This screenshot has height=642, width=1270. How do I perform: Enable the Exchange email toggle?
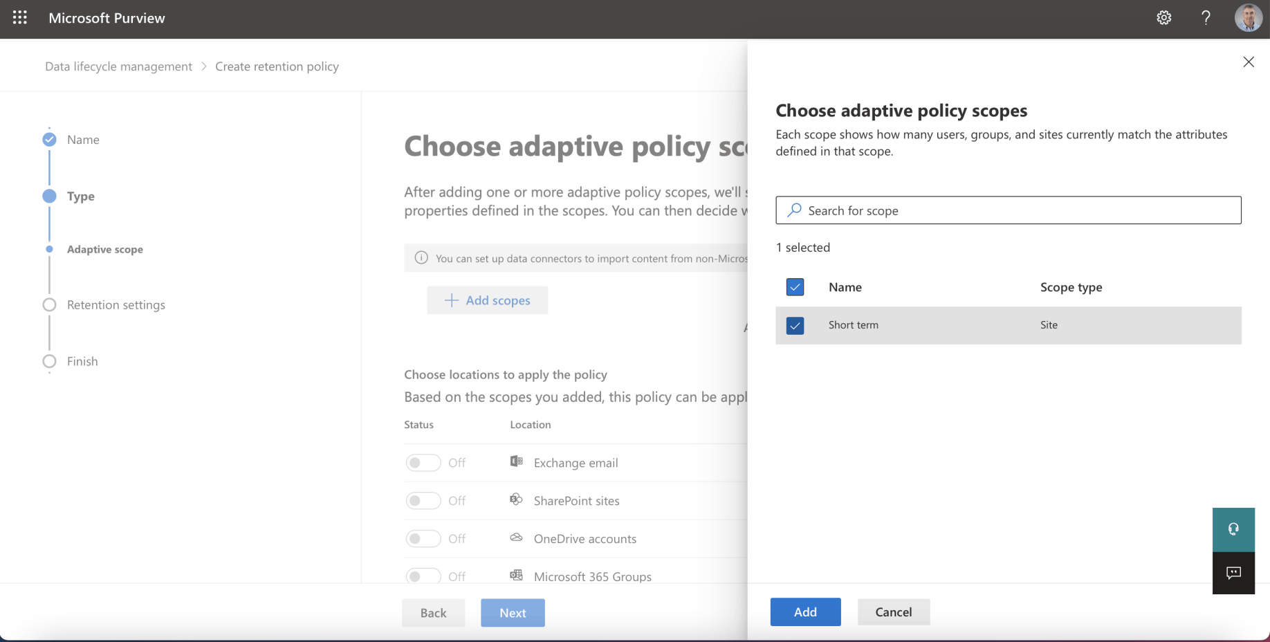tap(423, 463)
